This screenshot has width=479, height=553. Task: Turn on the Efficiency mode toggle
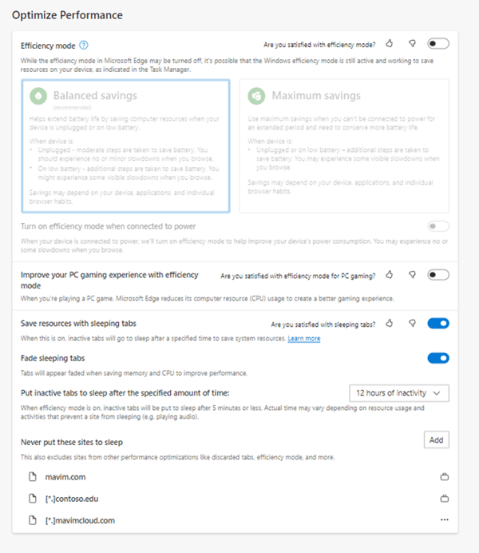coord(438,44)
